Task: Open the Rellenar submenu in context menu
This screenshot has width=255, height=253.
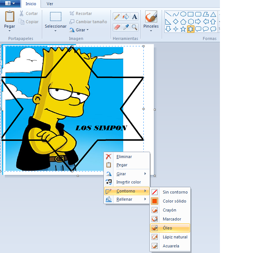Action: point(127,199)
